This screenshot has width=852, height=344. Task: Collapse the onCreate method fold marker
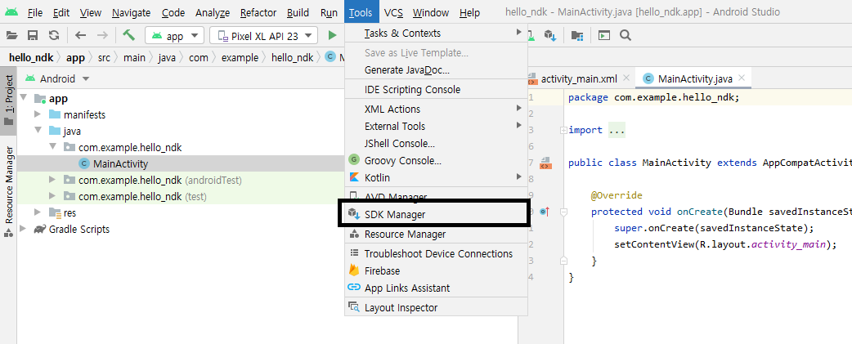click(x=563, y=212)
